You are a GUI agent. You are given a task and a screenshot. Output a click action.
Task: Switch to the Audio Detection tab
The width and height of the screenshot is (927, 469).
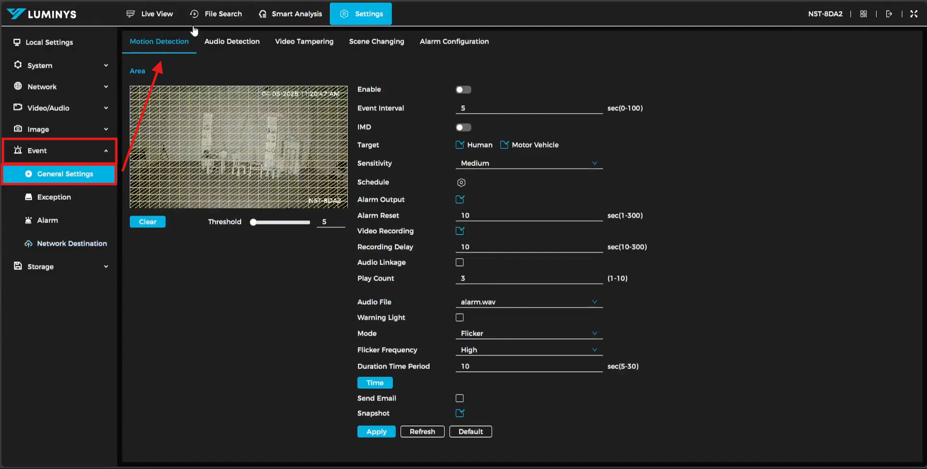[x=232, y=42]
